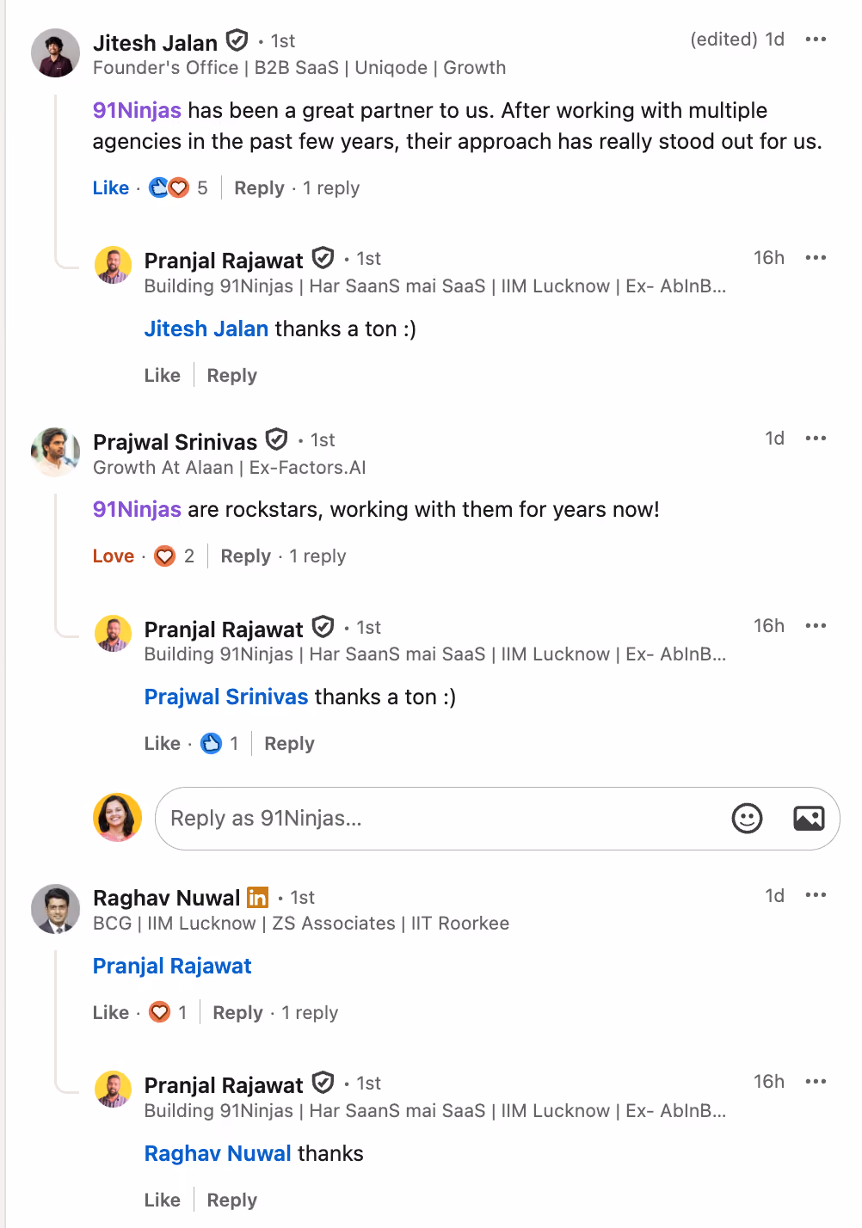
Task: Toggle Like on Raghav Nuwal's comment
Action: [111, 1013]
